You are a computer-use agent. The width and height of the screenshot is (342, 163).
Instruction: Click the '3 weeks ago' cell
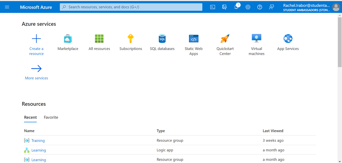coord(273,140)
